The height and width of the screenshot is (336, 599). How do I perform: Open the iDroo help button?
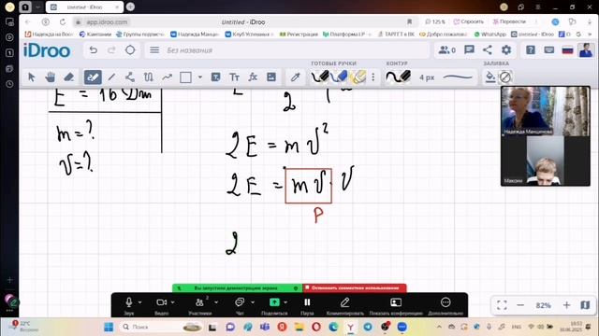[x=531, y=49]
